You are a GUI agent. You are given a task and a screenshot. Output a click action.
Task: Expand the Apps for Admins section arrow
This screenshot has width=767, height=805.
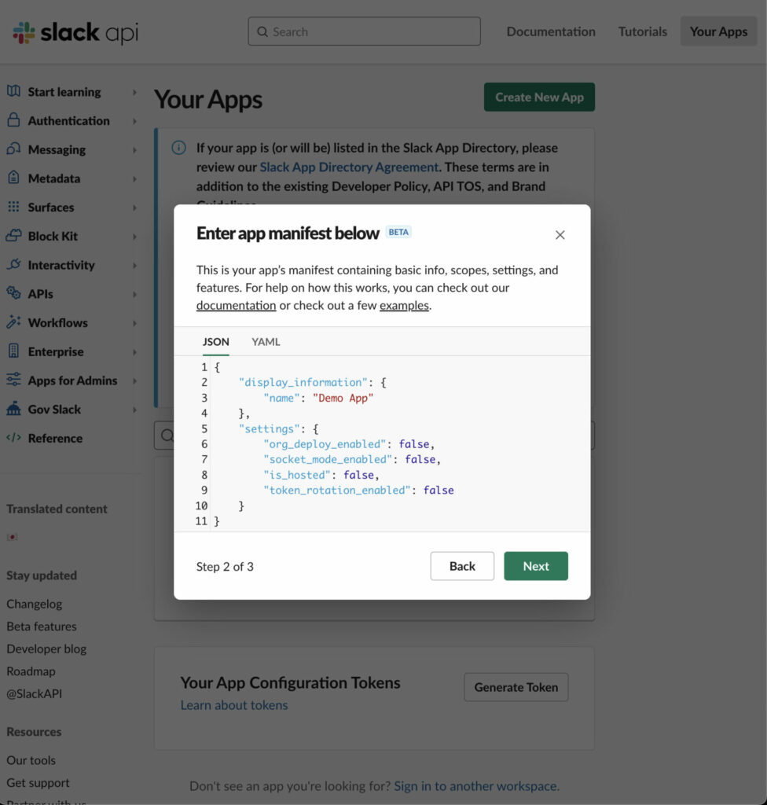click(x=134, y=381)
